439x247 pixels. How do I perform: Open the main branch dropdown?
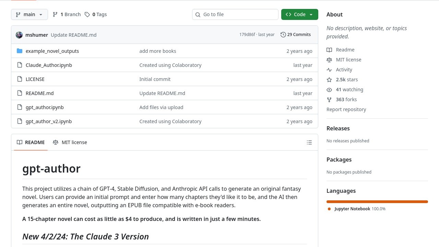pos(29,14)
